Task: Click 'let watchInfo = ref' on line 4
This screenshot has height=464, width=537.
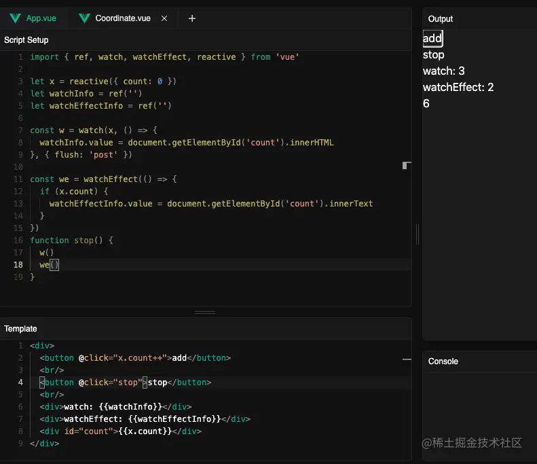Action: tap(86, 94)
